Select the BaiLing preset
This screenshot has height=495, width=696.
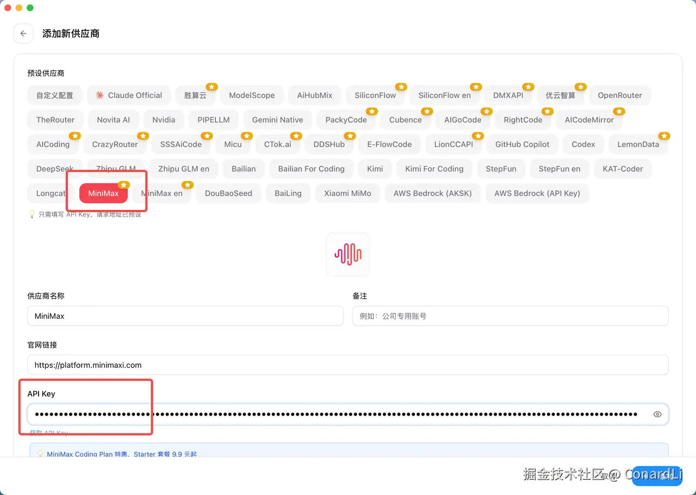click(x=288, y=193)
